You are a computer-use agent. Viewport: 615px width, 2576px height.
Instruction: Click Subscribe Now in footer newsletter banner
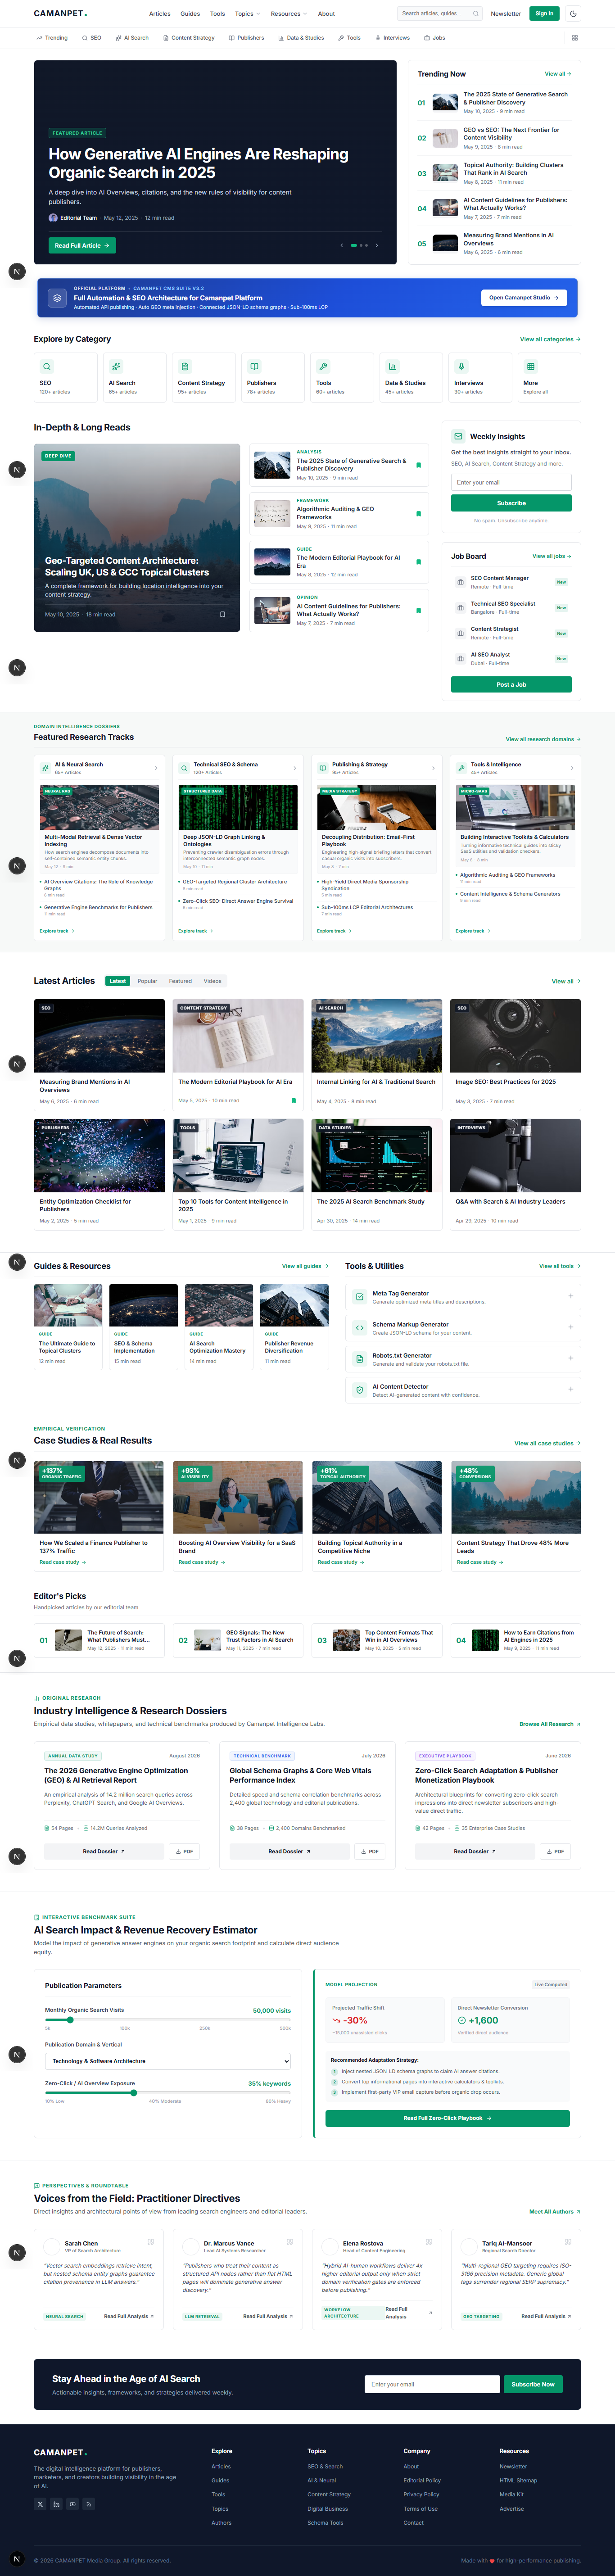tap(533, 2384)
